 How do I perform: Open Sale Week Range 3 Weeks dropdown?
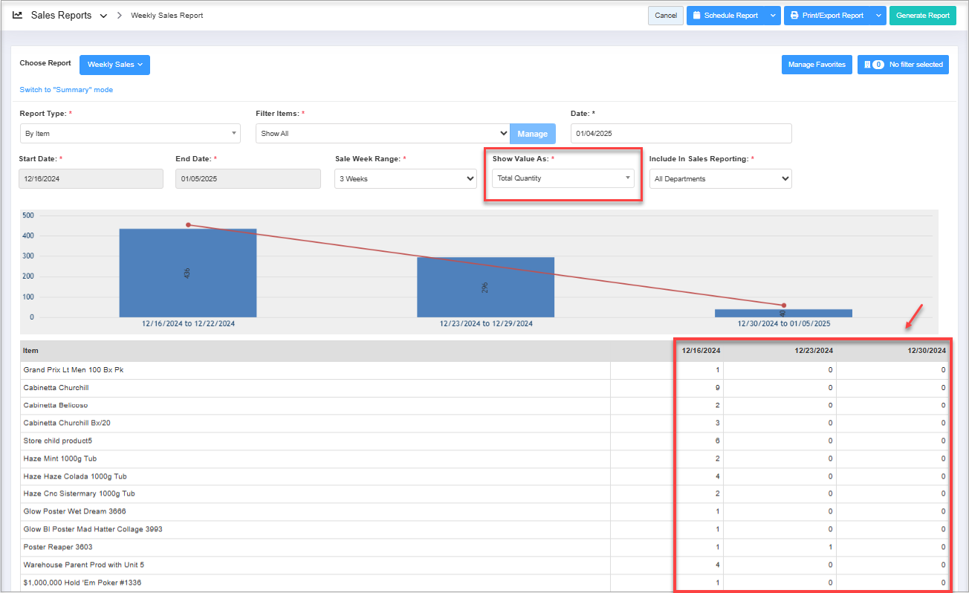405,178
